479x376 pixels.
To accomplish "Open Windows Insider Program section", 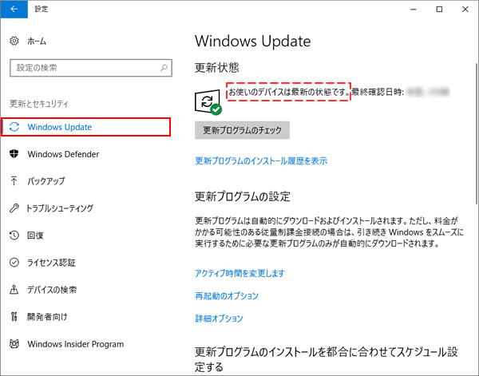I will pos(76,344).
